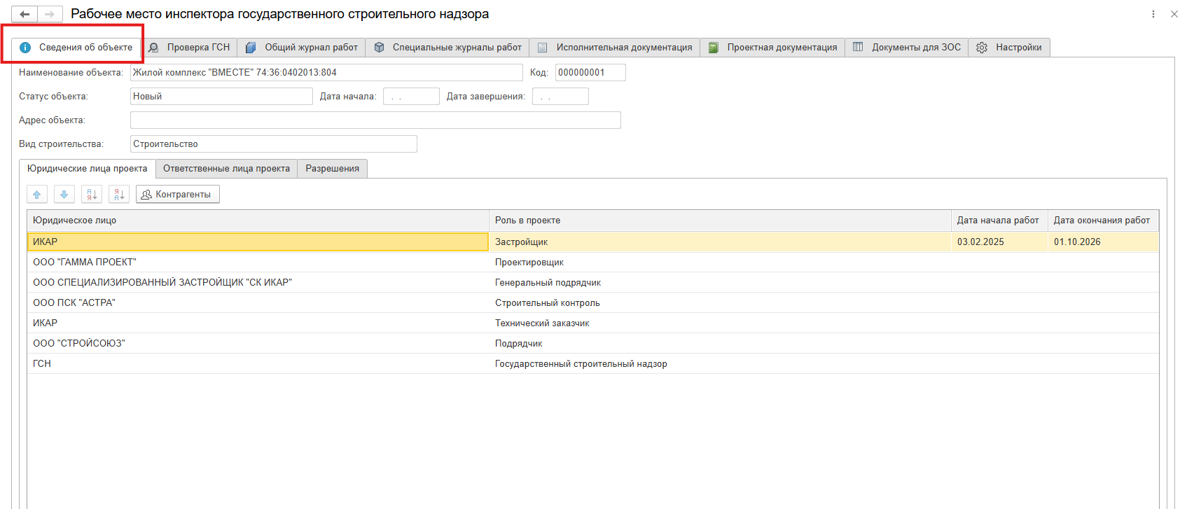Sort list descending Я-A

(x=119, y=195)
